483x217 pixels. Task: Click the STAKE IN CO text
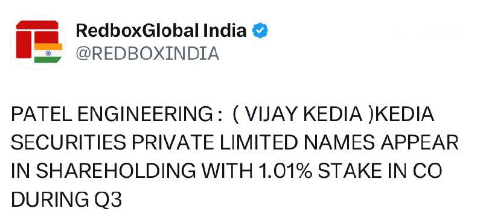pyautogui.click(x=380, y=171)
